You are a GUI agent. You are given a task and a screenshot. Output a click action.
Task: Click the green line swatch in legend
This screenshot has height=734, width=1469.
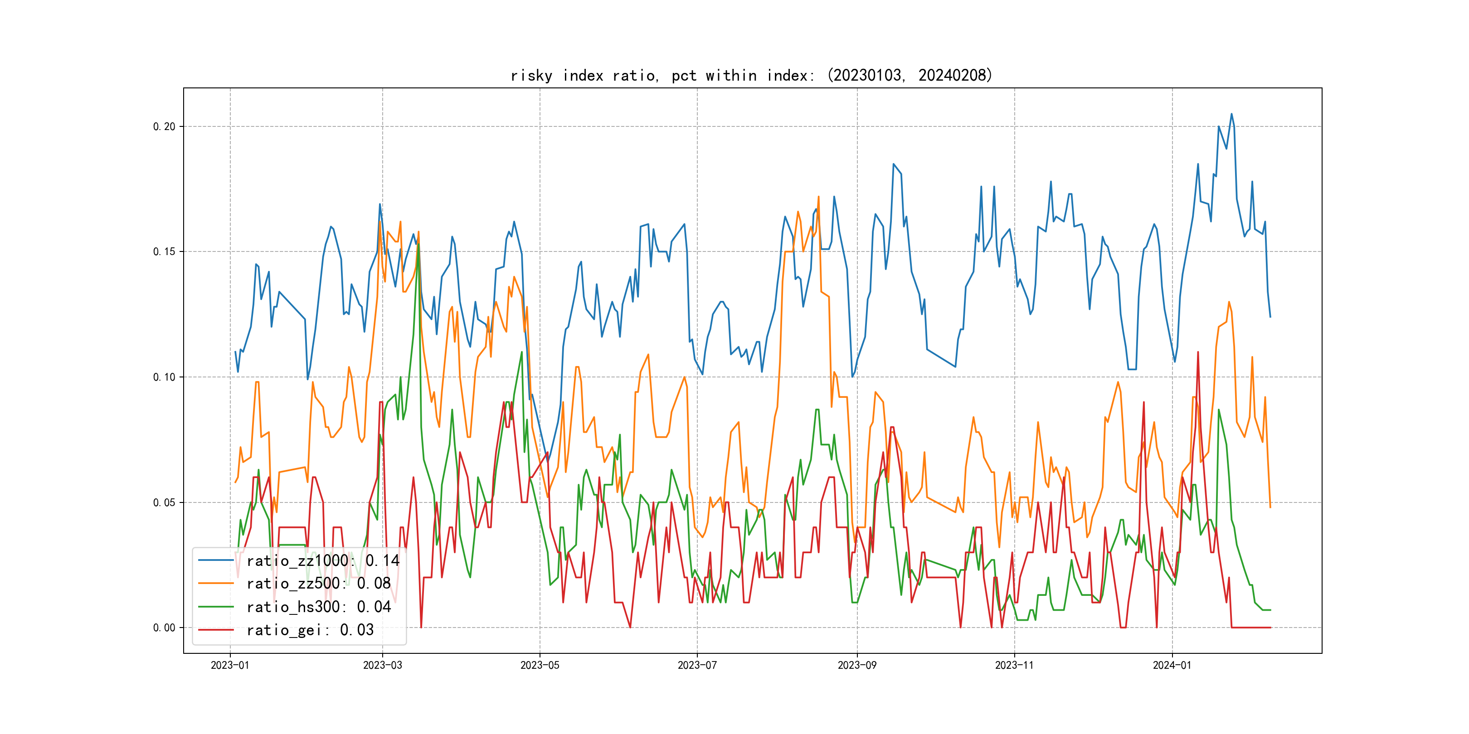(216, 607)
